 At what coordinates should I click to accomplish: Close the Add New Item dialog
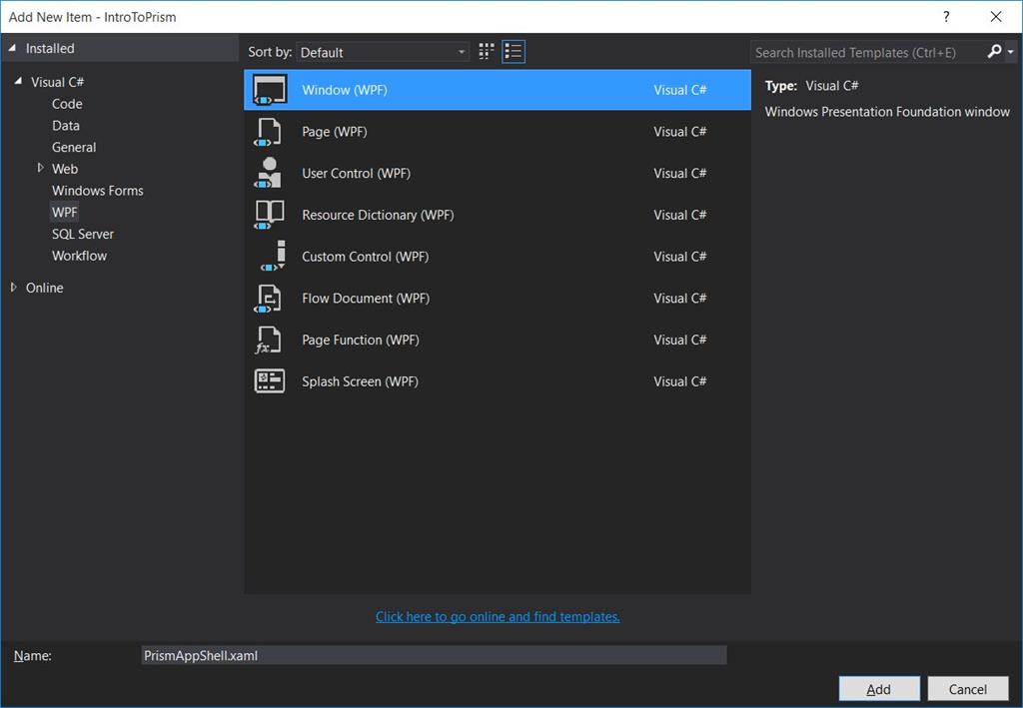pyautogui.click(x=996, y=17)
